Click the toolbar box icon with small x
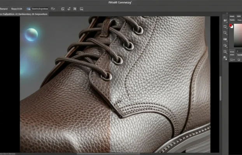242x155 pixels. pos(53,9)
